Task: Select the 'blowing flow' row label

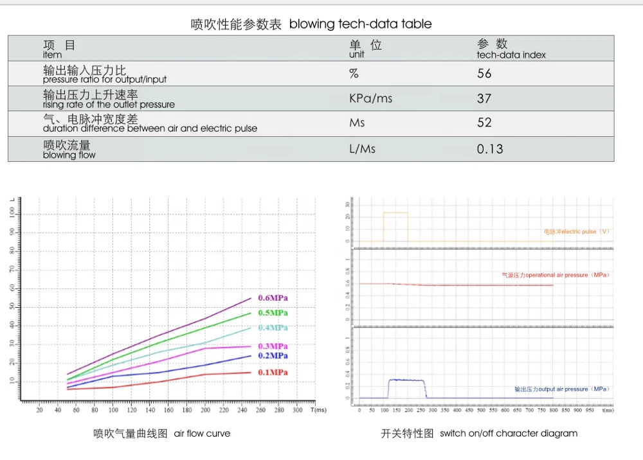Action: [69, 155]
